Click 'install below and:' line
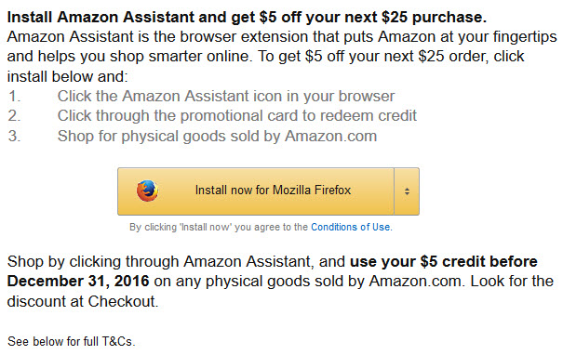The height and width of the screenshot is (355, 563). tap(68, 76)
